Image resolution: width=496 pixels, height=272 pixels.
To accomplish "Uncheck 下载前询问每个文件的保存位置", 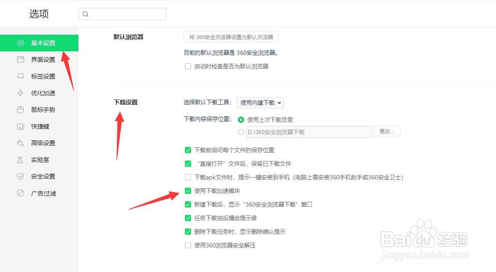I will pyautogui.click(x=188, y=150).
